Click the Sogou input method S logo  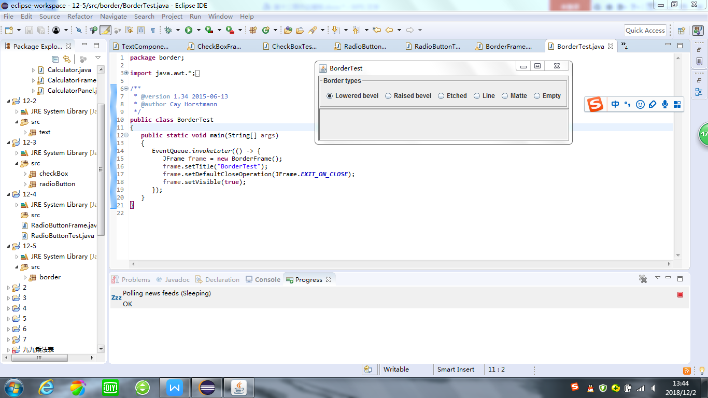(595, 104)
